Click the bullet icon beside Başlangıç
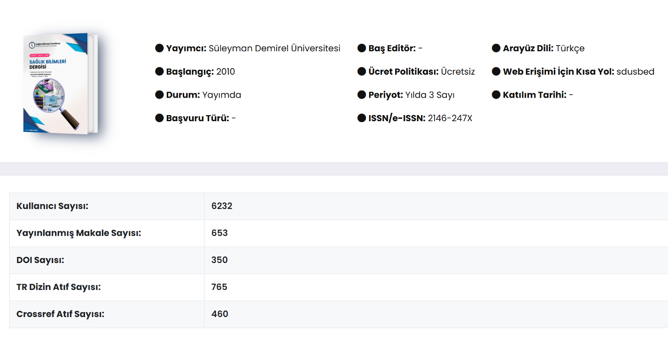Viewport: 669px width, 342px height. 159,71
